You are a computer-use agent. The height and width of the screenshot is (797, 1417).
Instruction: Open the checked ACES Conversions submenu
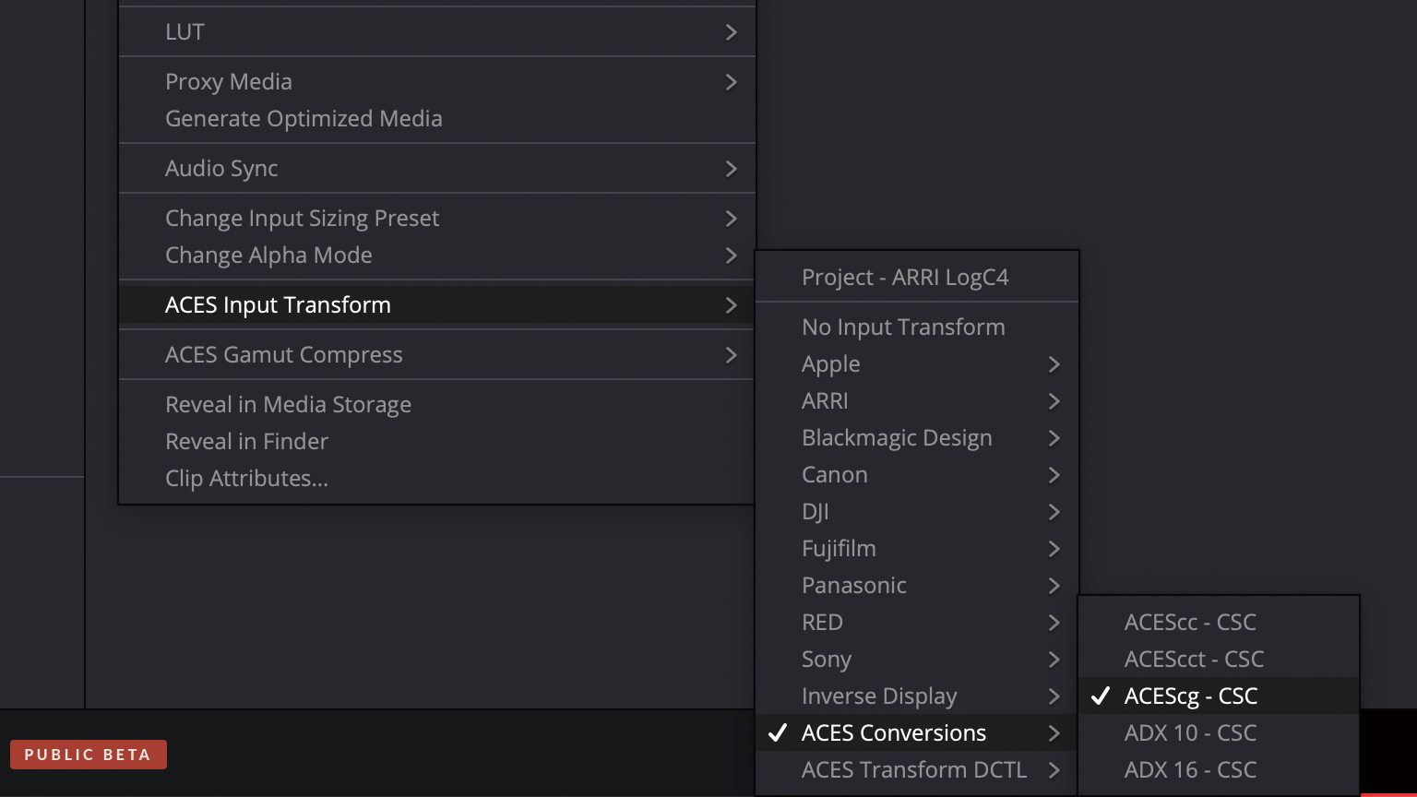(x=917, y=733)
